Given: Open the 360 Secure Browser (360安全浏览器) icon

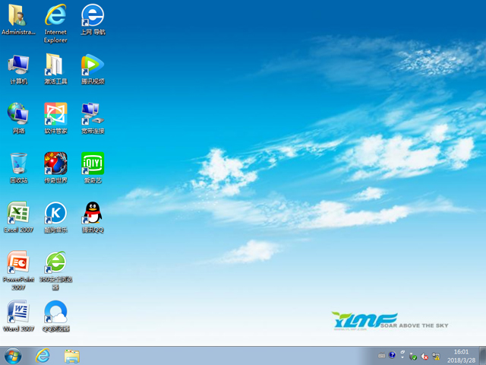Looking at the screenshot, I should [55, 262].
